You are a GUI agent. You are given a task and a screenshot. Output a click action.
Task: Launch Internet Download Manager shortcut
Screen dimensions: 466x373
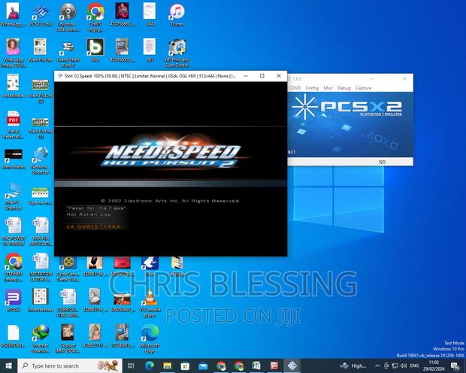pyautogui.click(x=41, y=339)
